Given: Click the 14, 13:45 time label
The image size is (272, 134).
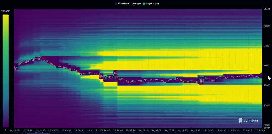Looking at the screenshot, I should (15, 130).
